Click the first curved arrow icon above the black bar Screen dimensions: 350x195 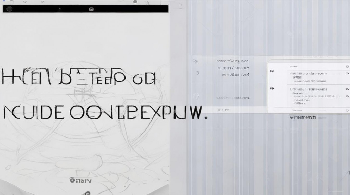click(25, 2)
